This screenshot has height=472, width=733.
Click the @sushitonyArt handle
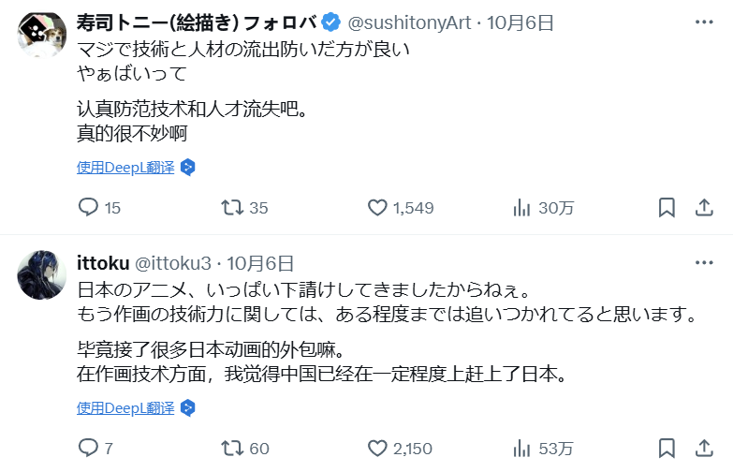coord(413,22)
